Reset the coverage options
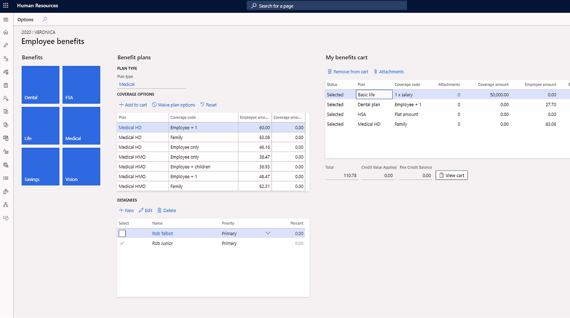The width and height of the screenshot is (570, 318). pyautogui.click(x=208, y=105)
